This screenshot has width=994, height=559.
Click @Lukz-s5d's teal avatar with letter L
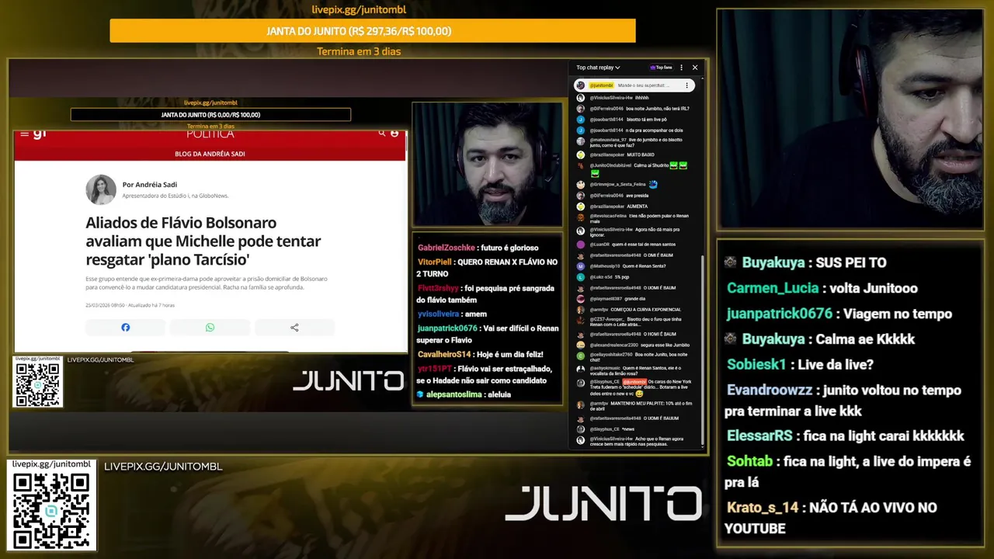(x=580, y=277)
